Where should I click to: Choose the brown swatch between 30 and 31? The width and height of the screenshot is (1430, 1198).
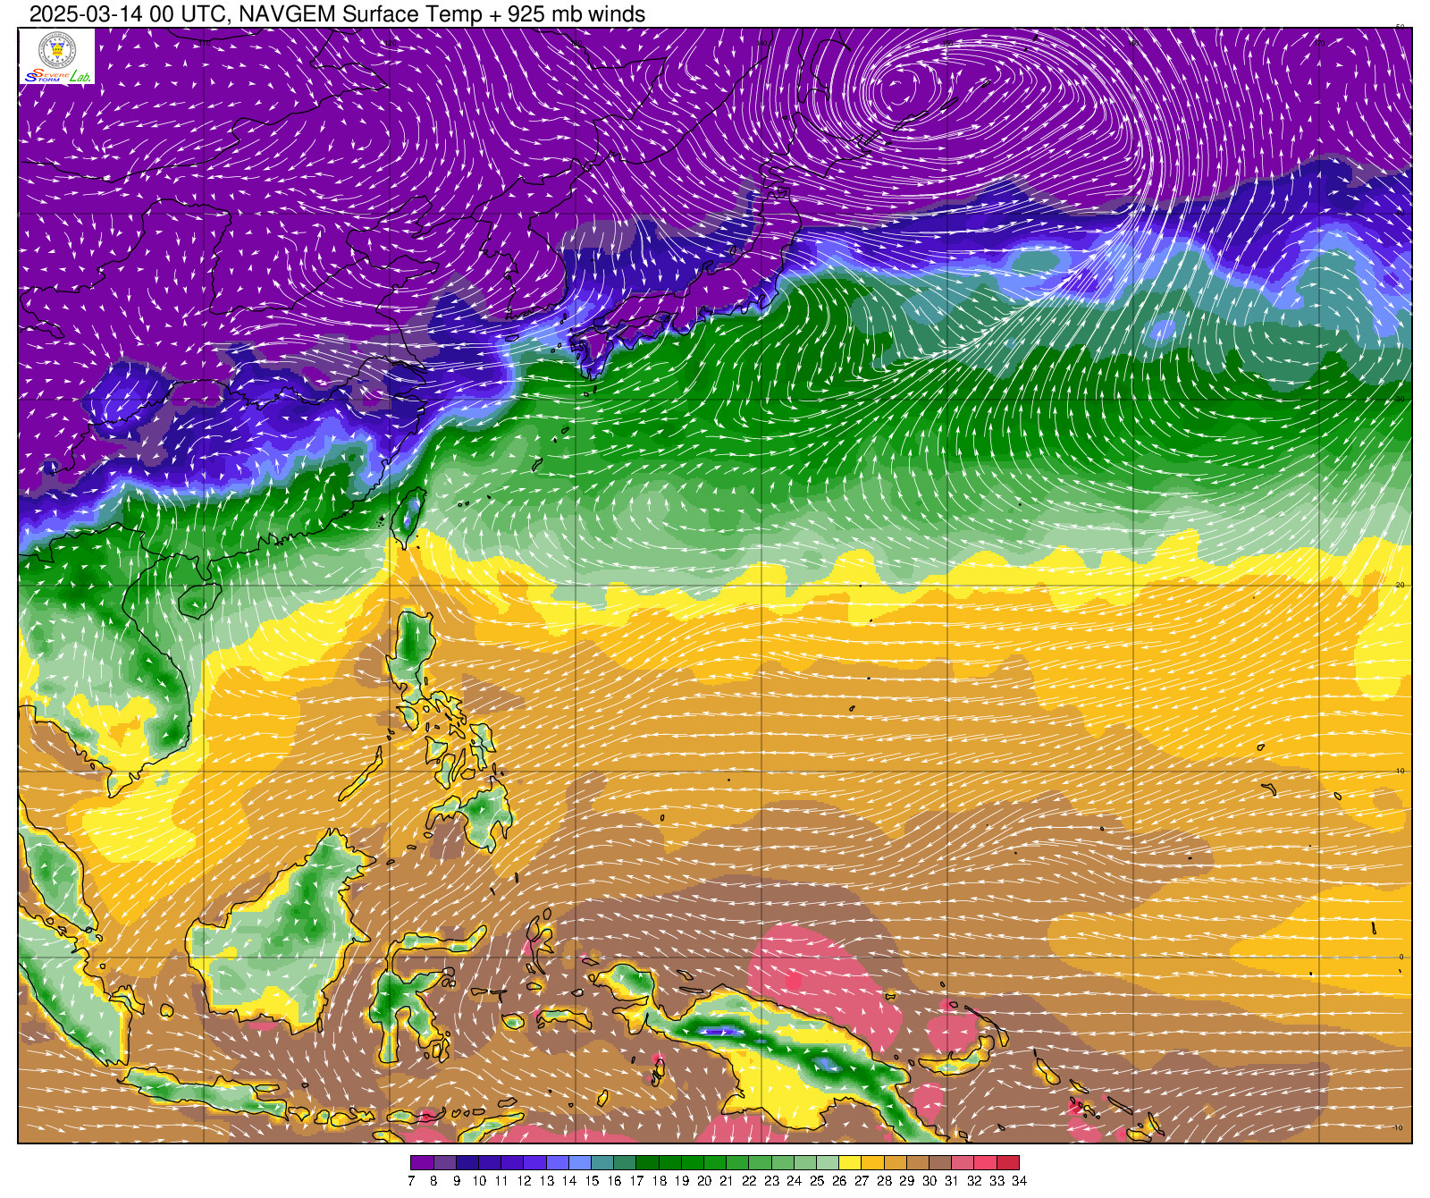click(940, 1162)
